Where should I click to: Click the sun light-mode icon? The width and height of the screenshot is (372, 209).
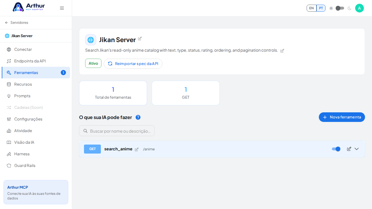331,8
